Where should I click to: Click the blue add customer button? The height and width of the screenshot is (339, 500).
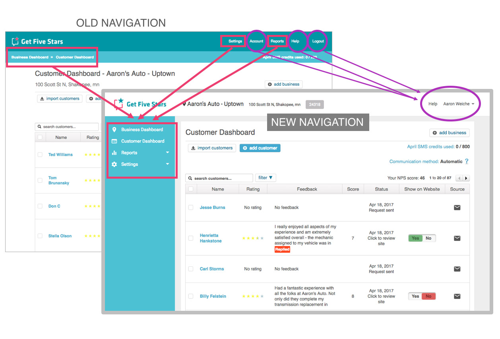click(x=260, y=148)
